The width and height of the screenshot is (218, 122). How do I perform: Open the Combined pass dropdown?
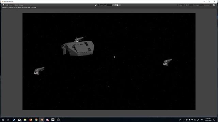pos(207,5)
